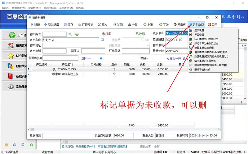248x154 pixels.
Task: Click the 反审核 toolbar button
Action: click(180, 25)
